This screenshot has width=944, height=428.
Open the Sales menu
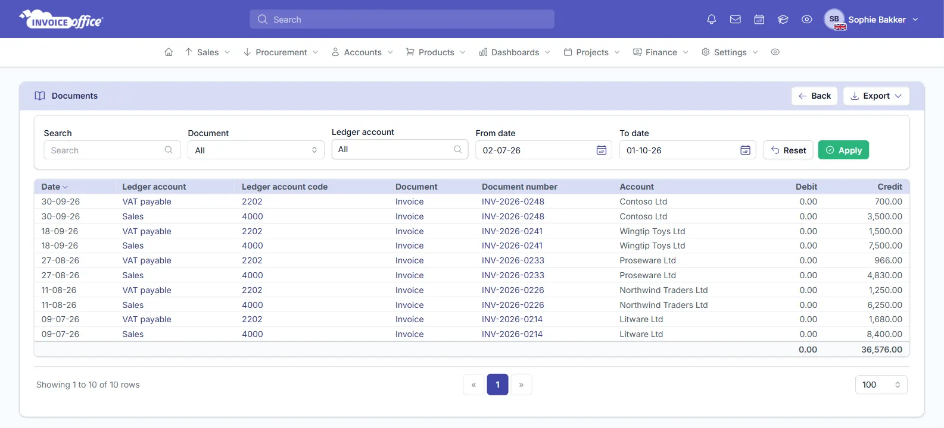click(207, 52)
